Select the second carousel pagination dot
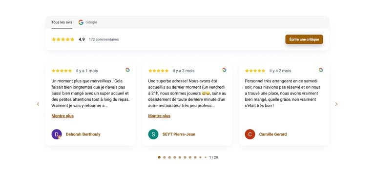 (x=164, y=157)
